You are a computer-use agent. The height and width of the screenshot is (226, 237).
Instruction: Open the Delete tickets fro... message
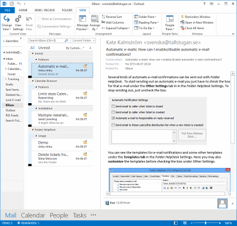(x=62, y=158)
